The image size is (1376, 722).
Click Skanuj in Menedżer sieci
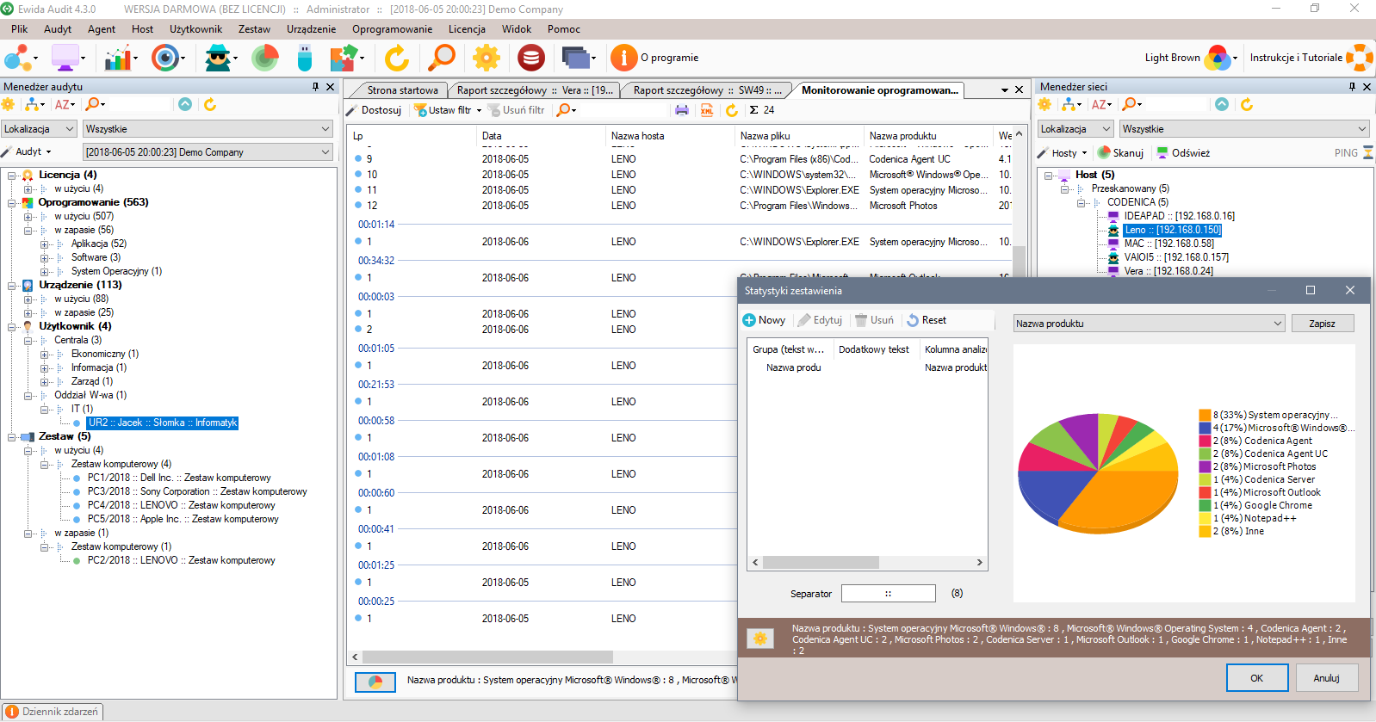[x=1120, y=153]
